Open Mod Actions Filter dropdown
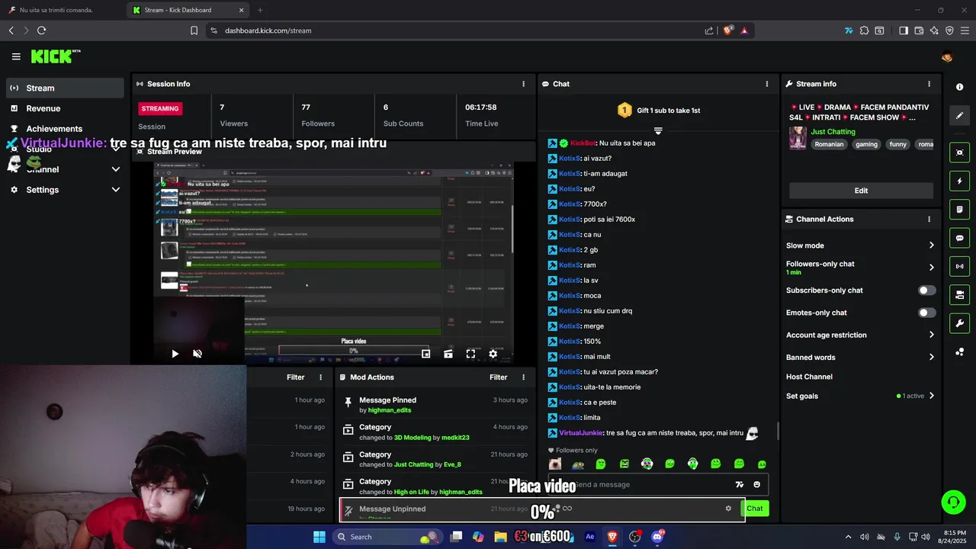 coord(498,377)
